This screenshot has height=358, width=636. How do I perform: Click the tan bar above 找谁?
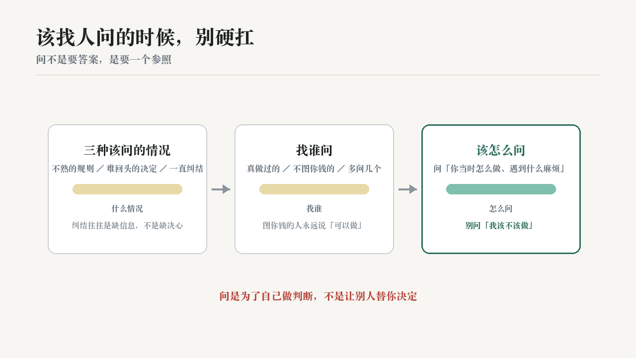pyautogui.click(x=314, y=189)
